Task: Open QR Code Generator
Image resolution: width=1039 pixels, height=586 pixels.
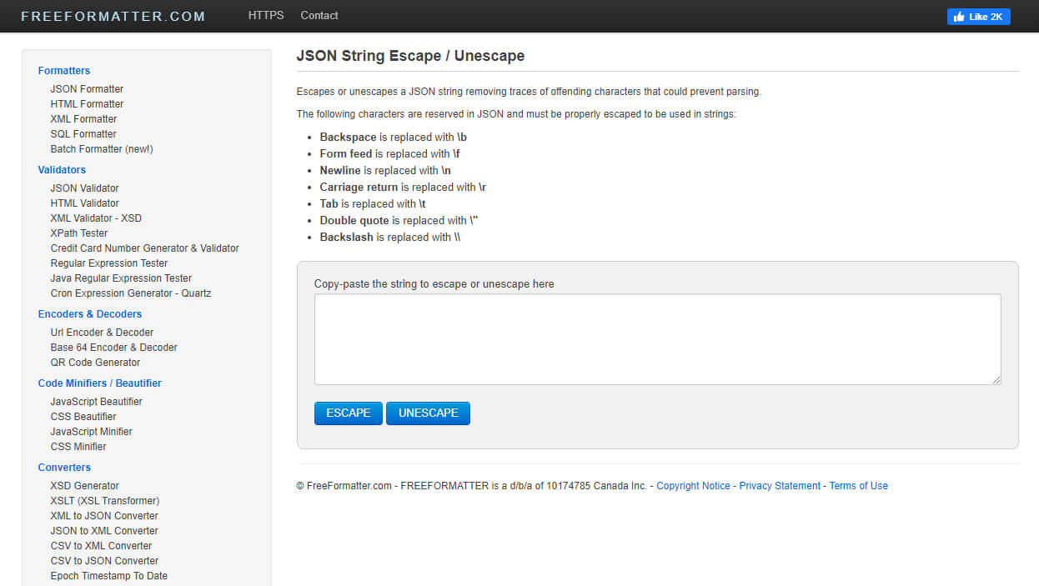Action: click(x=95, y=363)
